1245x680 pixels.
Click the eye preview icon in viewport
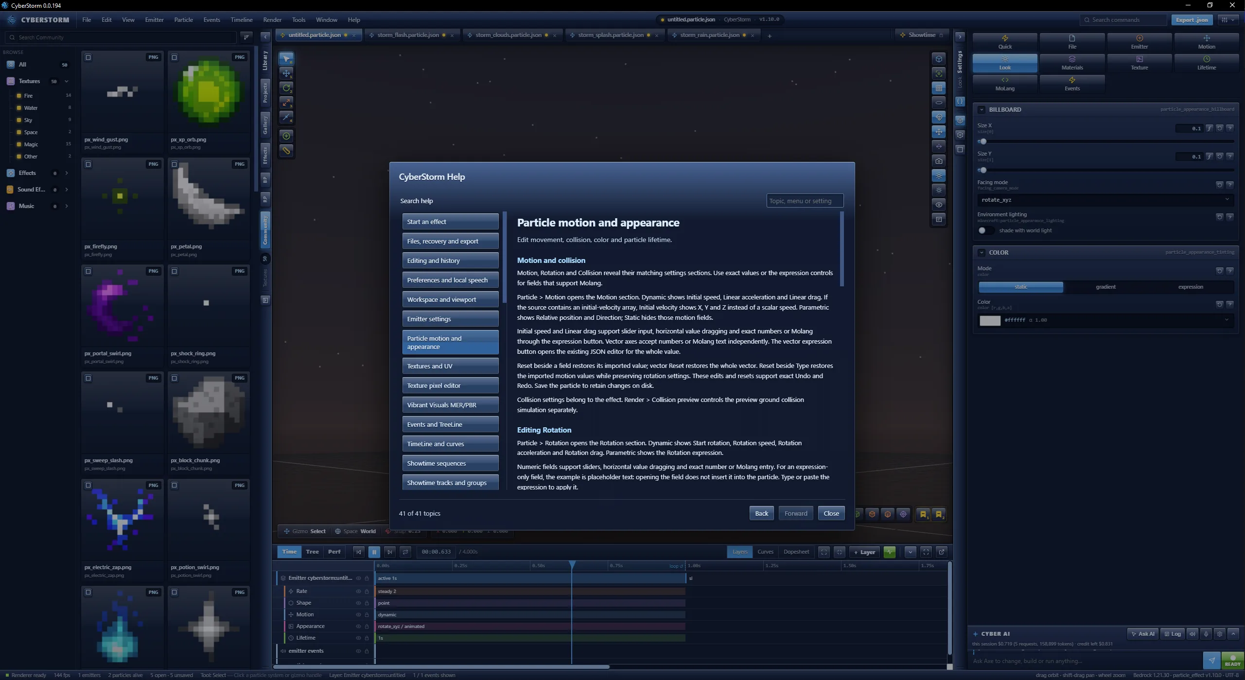point(939,205)
